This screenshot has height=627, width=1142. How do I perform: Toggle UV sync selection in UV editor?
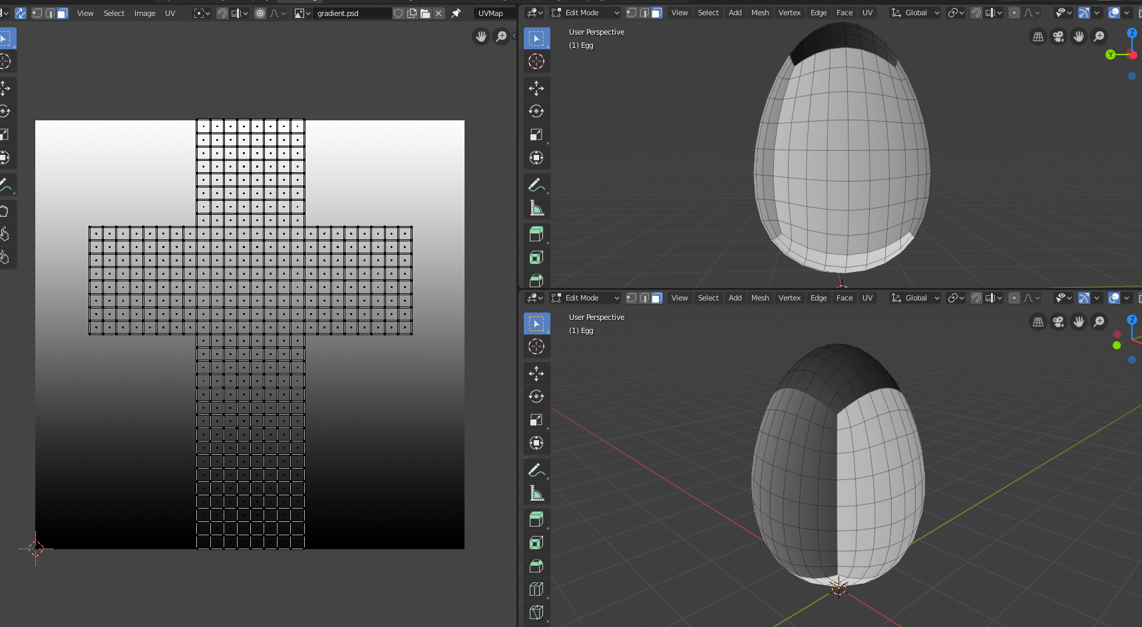[x=21, y=13]
